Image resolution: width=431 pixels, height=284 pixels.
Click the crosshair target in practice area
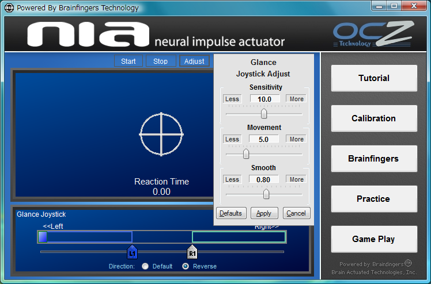click(161, 135)
